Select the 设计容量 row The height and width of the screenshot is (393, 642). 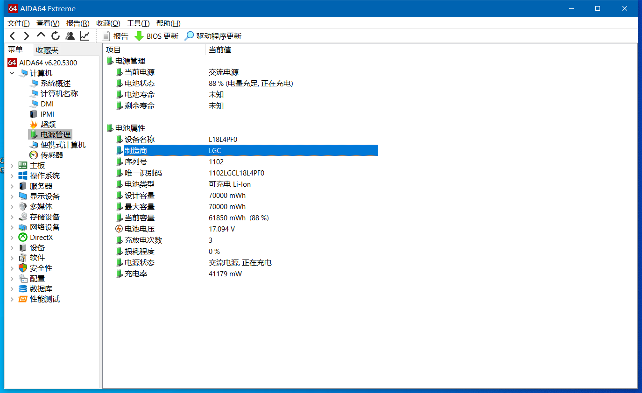coord(247,195)
